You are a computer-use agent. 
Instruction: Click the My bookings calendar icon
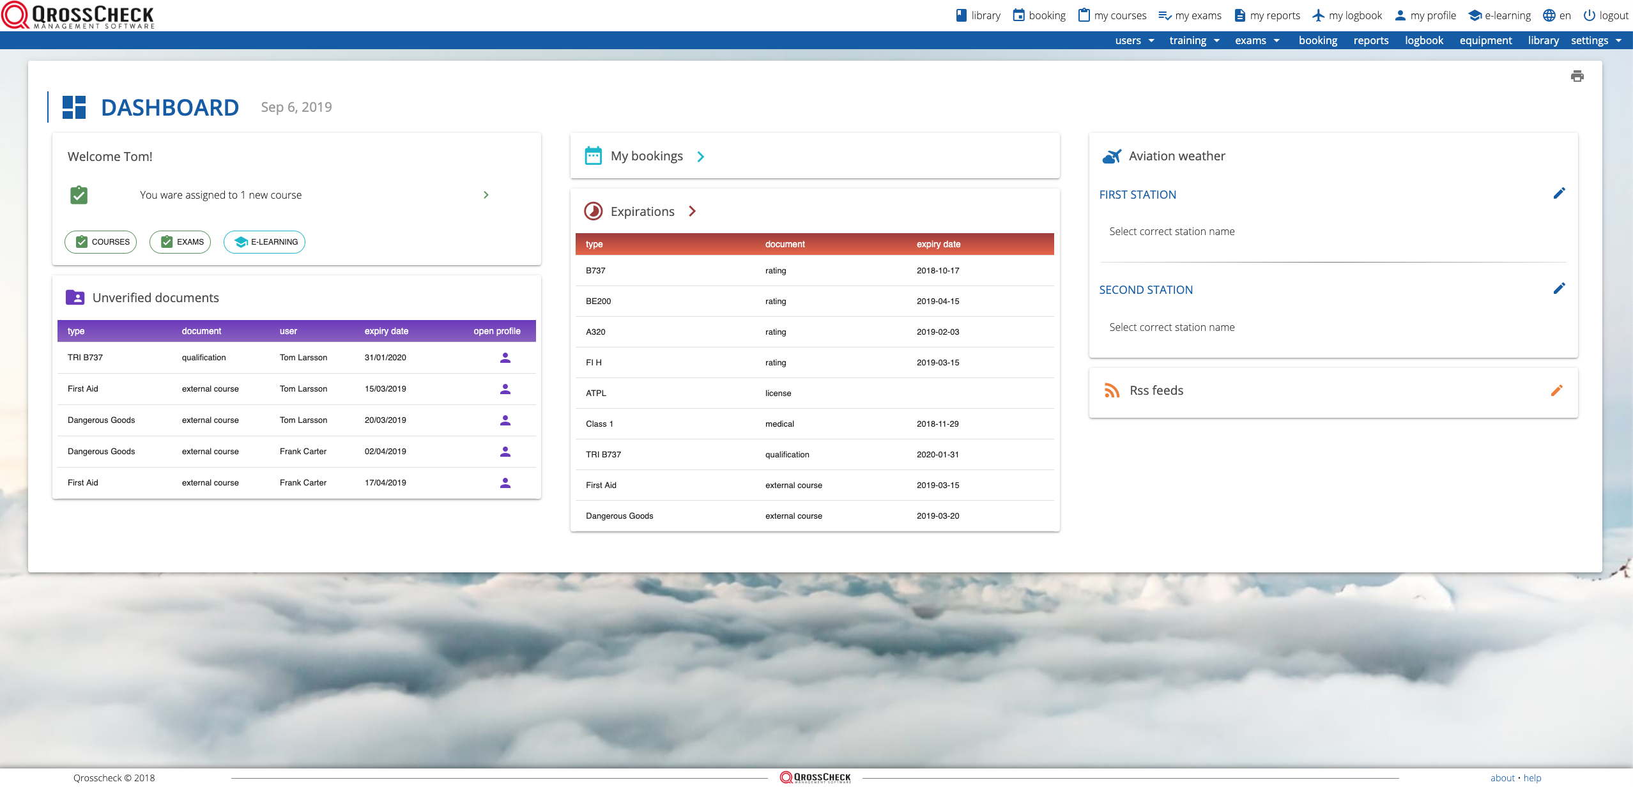coord(593,156)
